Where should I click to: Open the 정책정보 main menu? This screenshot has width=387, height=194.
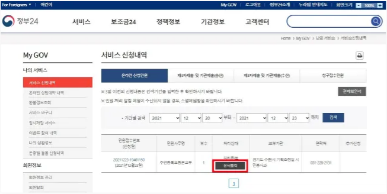pyautogui.click(x=168, y=22)
